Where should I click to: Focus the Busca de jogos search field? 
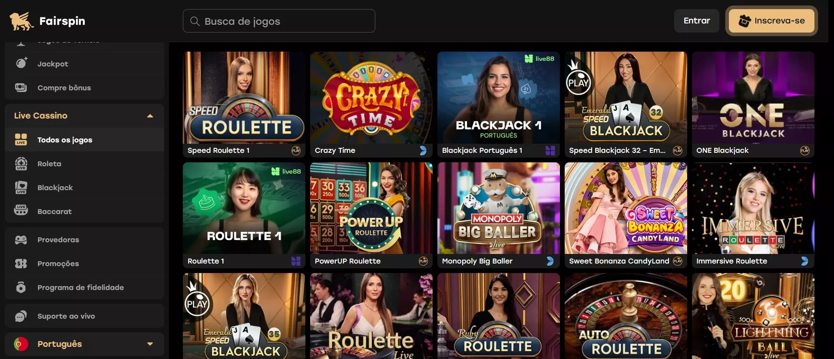(279, 21)
